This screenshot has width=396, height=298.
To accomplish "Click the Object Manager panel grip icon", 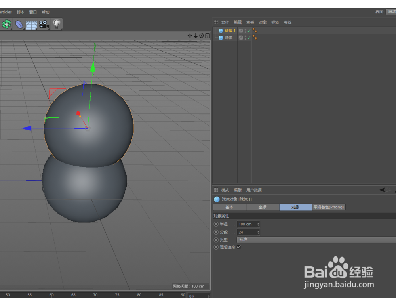I will (x=216, y=22).
